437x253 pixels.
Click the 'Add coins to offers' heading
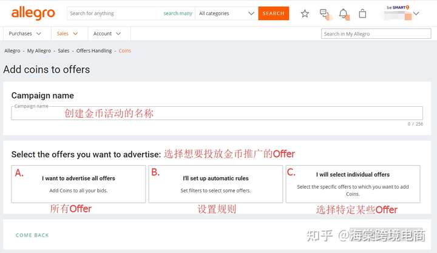tap(47, 69)
